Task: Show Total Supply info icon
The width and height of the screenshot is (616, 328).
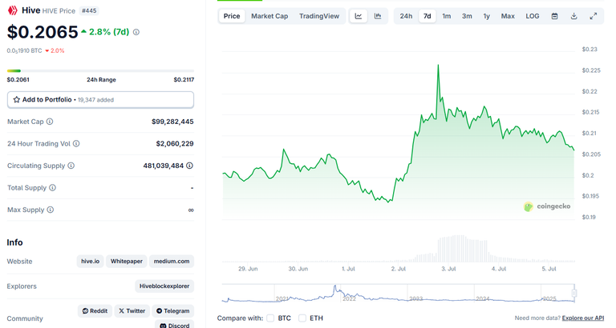Action: click(x=52, y=188)
